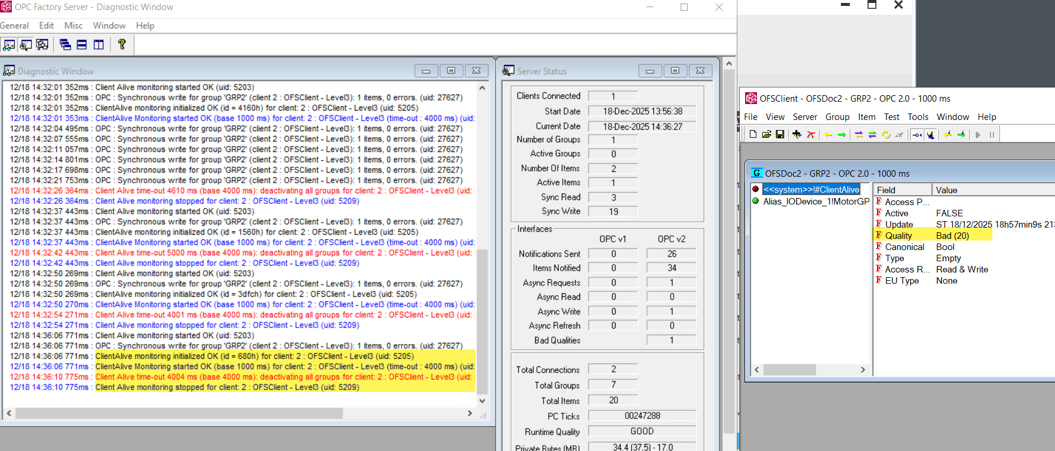Screen dimensions: 1055x451
Task: Toggle the blue and yellow notification icon
Action: [930, 134]
